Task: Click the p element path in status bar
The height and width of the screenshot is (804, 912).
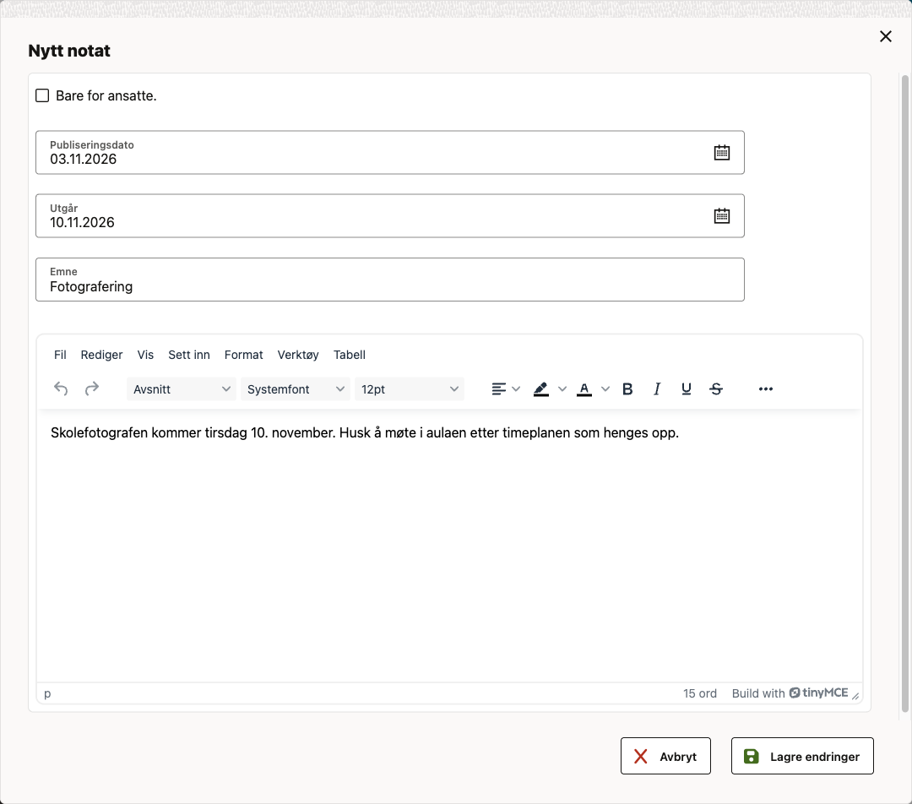Action: pos(47,693)
